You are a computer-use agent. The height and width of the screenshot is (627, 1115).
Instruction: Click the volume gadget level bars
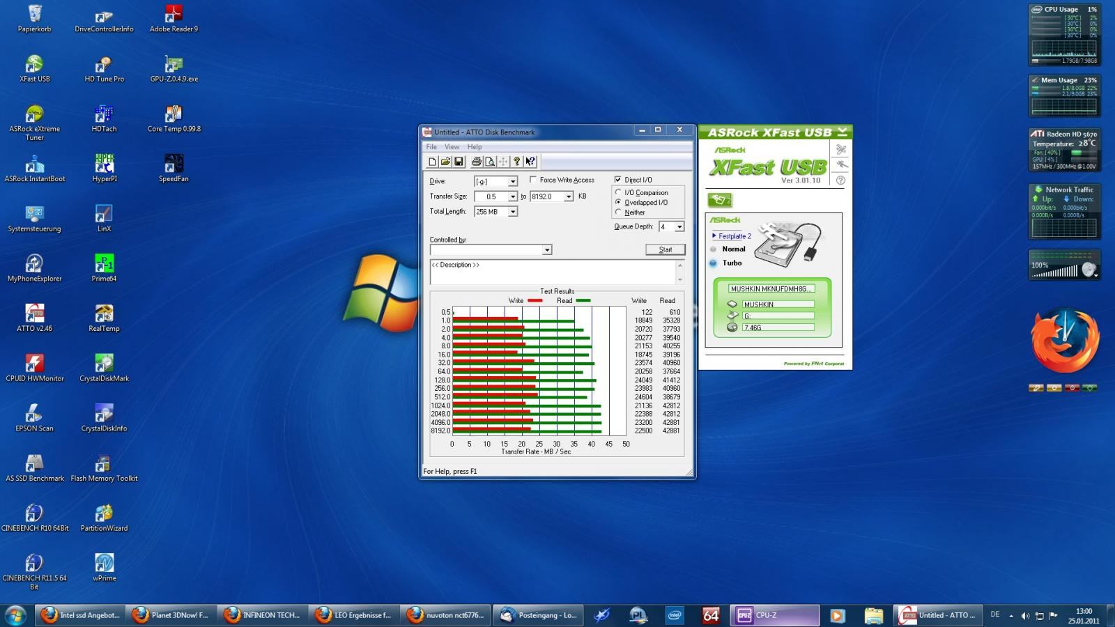point(1054,272)
